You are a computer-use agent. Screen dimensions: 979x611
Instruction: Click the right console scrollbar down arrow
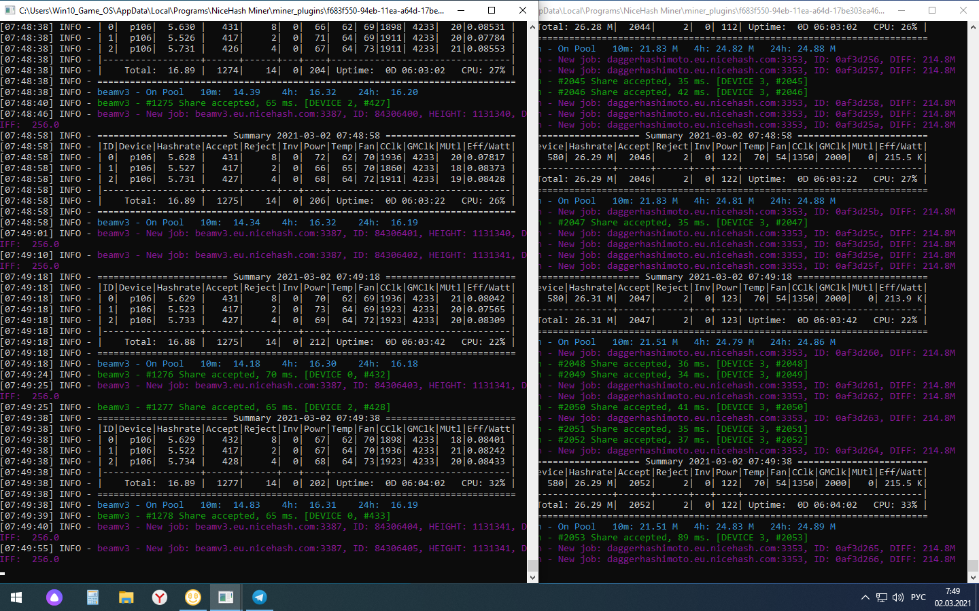(x=974, y=578)
